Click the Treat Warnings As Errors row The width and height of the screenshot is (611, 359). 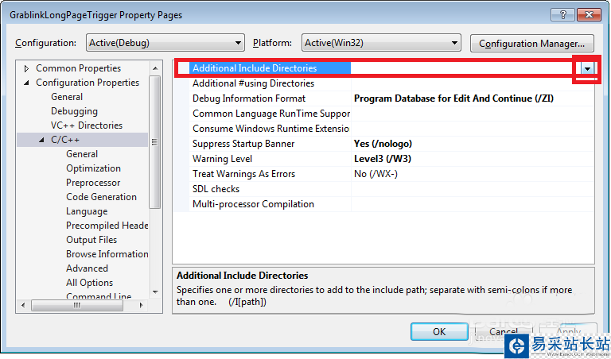point(243,174)
